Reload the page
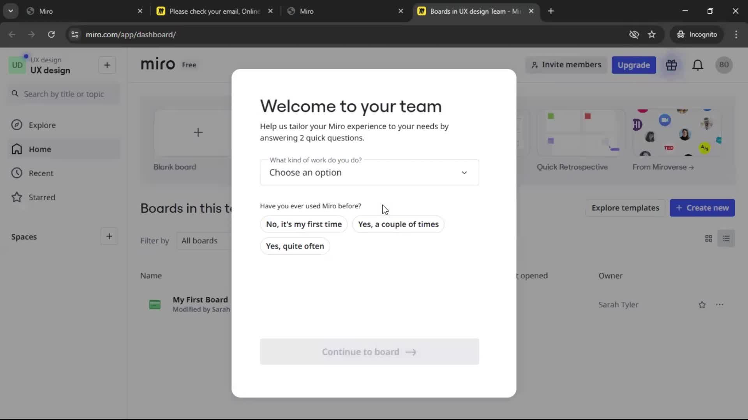Image resolution: width=748 pixels, height=420 pixels. (x=51, y=35)
